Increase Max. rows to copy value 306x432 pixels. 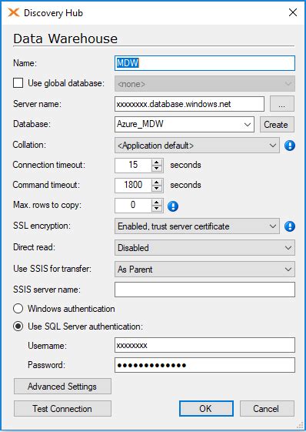[157, 203]
